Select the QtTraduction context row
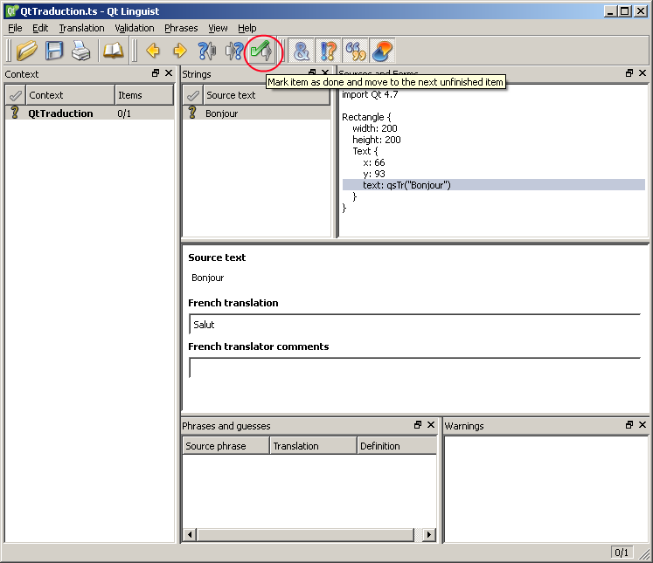Image resolution: width=653 pixels, height=563 pixels. coord(60,113)
